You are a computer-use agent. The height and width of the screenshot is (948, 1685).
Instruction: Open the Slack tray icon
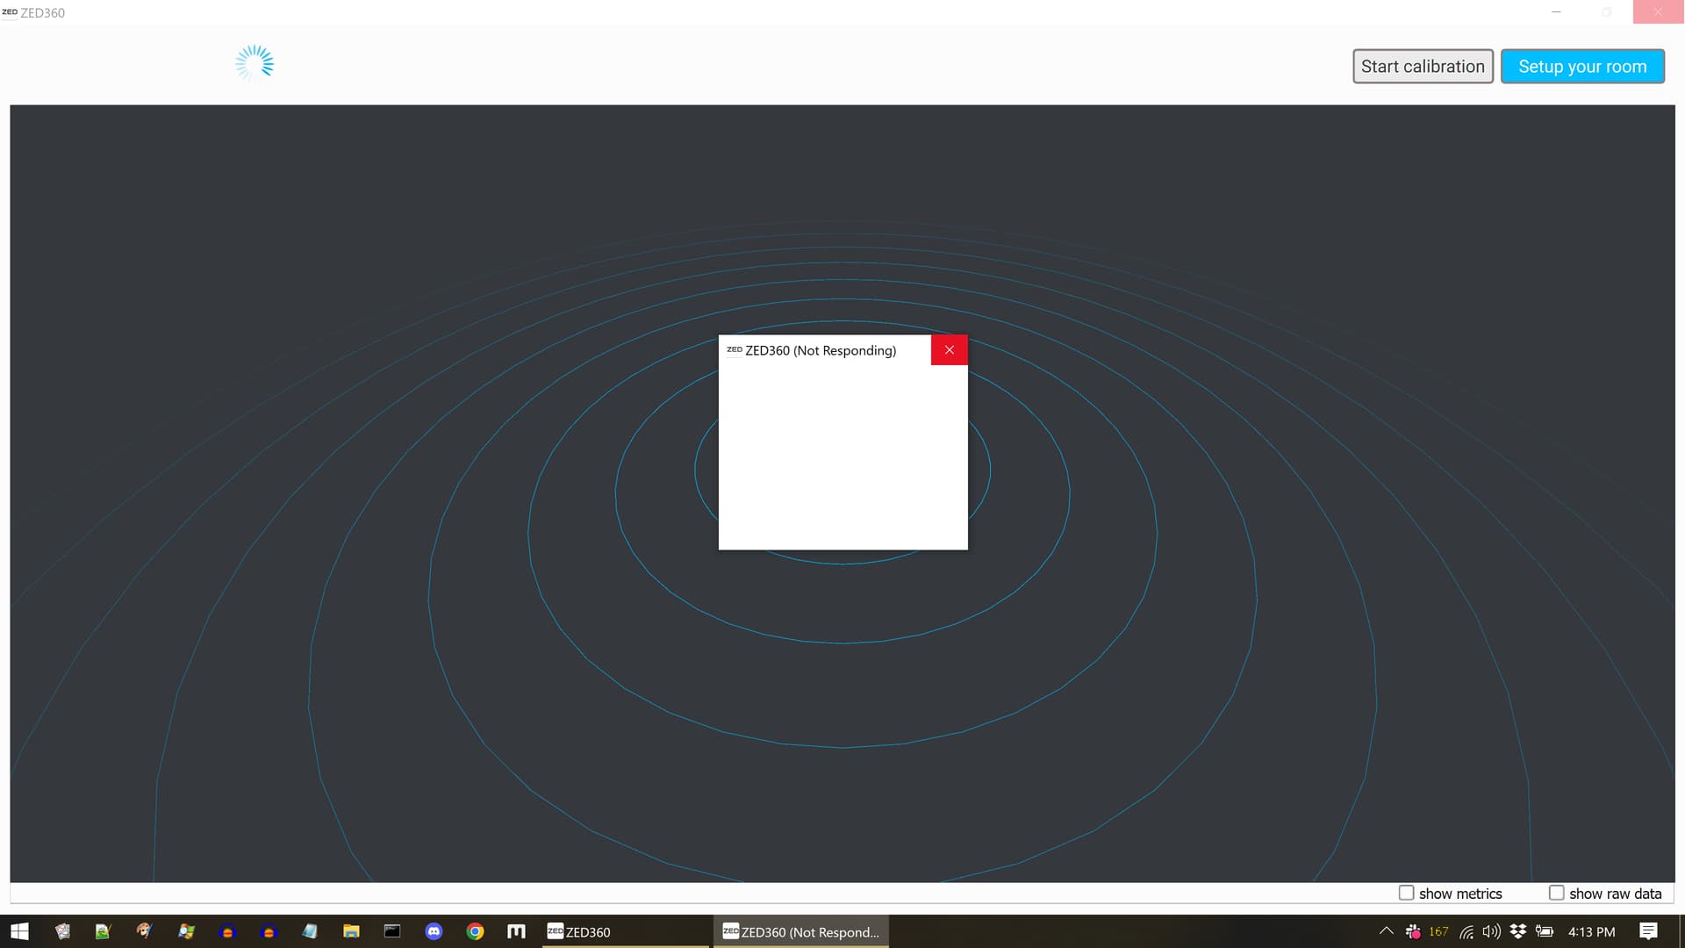pyautogui.click(x=1413, y=931)
